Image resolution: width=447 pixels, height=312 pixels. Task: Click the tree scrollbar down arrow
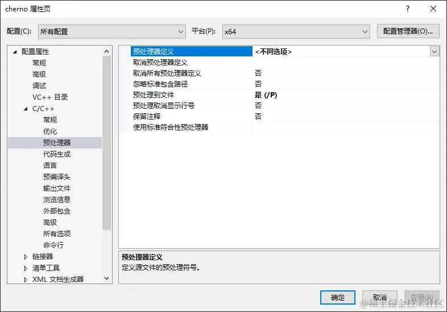106,278
